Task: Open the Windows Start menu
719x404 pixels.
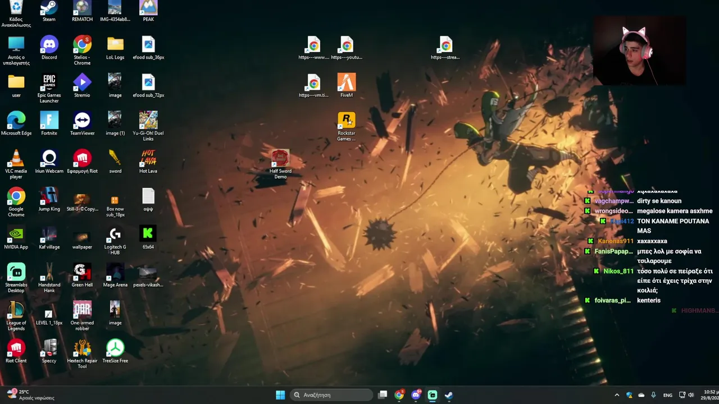Action: point(280,395)
